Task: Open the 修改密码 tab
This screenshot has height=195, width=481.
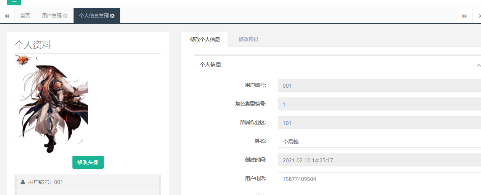Action: [249, 39]
